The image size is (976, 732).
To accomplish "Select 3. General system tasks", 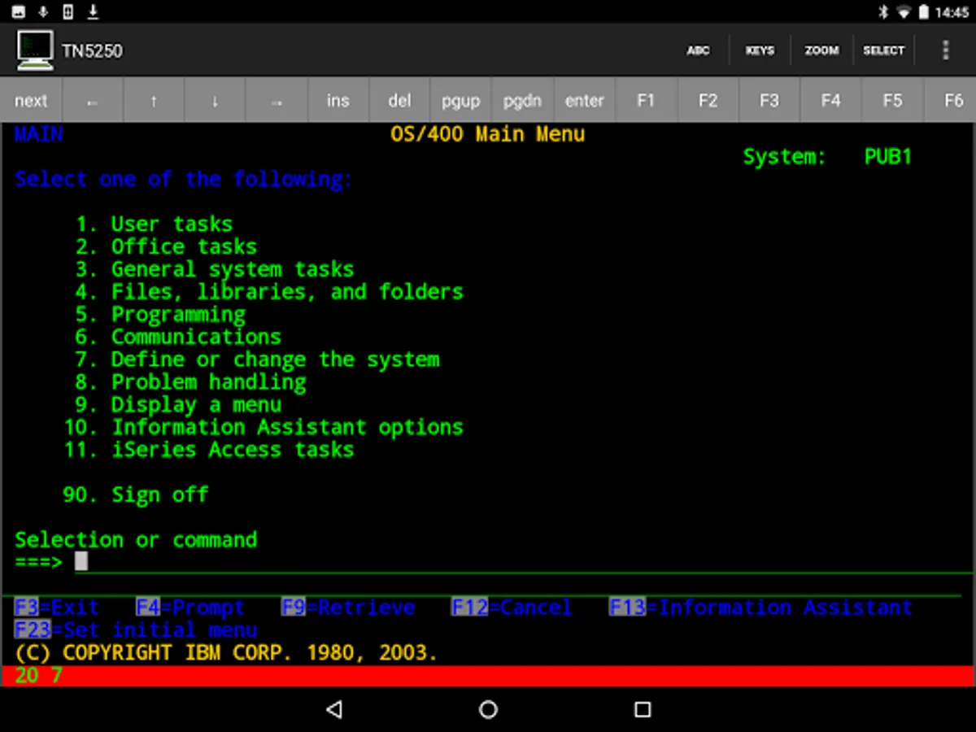I will click(215, 269).
